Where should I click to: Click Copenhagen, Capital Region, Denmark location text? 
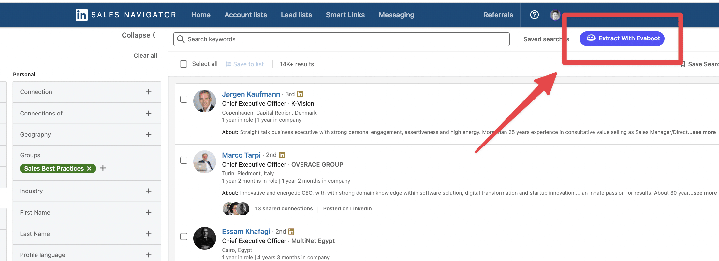[x=269, y=113]
